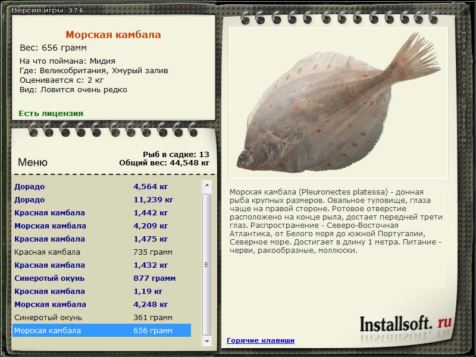This screenshot has height=357, width=476.
Task: Select Красная камбала 1,432 кг row
Action: coord(102,265)
